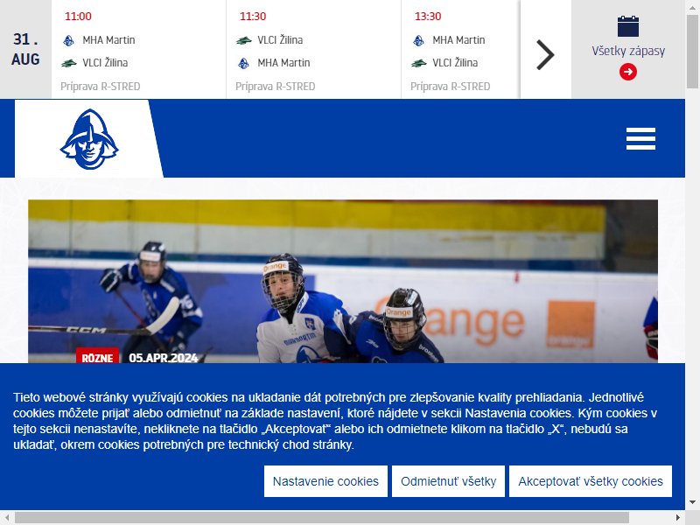Click the horizontal scrollbar right arrow
Screen dimensions: 700x525
(x=678, y=518)
